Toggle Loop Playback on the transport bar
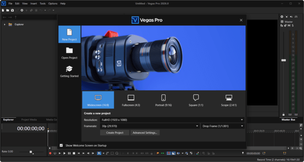The height and width of the screenshot is (162, 304). [55, 153]
